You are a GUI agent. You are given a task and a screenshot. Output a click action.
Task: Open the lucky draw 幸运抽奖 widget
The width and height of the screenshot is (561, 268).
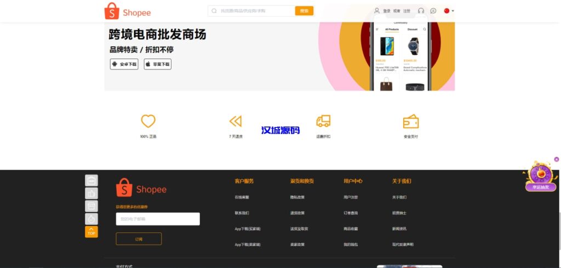point(540,177)
